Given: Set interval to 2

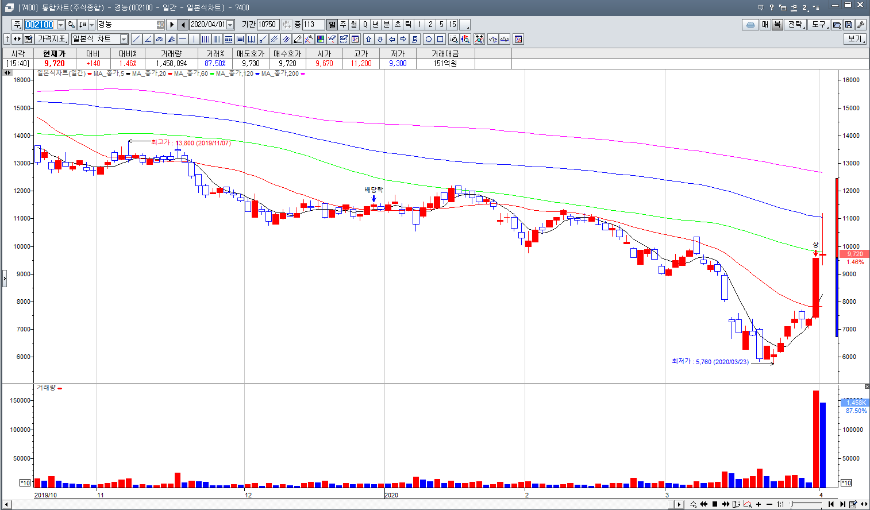Looking at the screenshot, I should 430,25.
